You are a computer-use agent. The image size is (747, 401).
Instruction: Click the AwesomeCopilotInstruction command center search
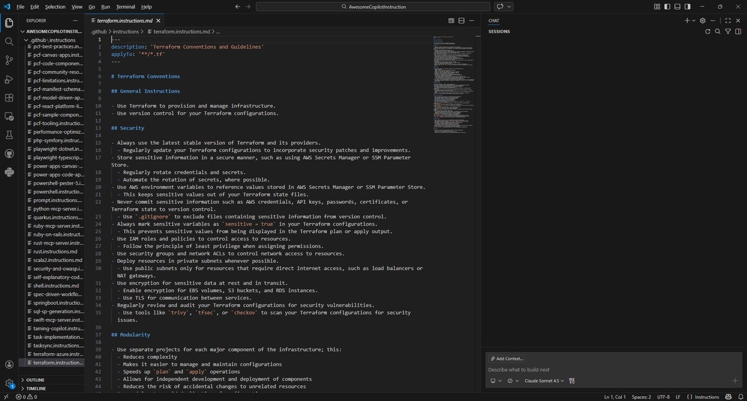coord(373,7)
